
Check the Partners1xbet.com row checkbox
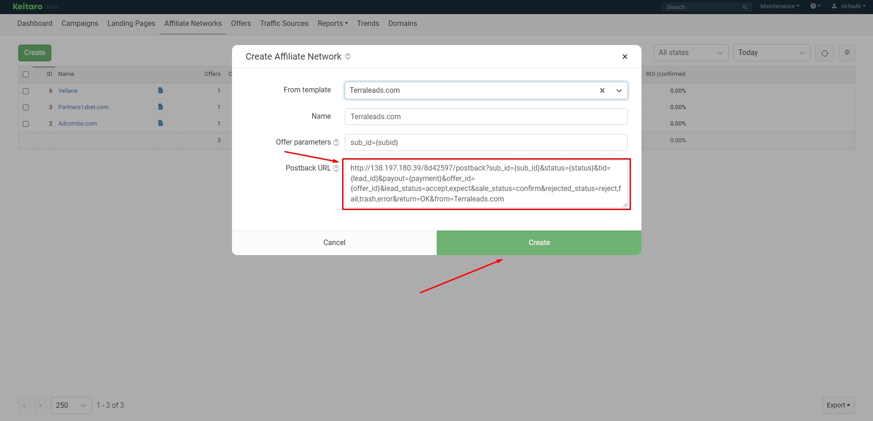(25, 107)
